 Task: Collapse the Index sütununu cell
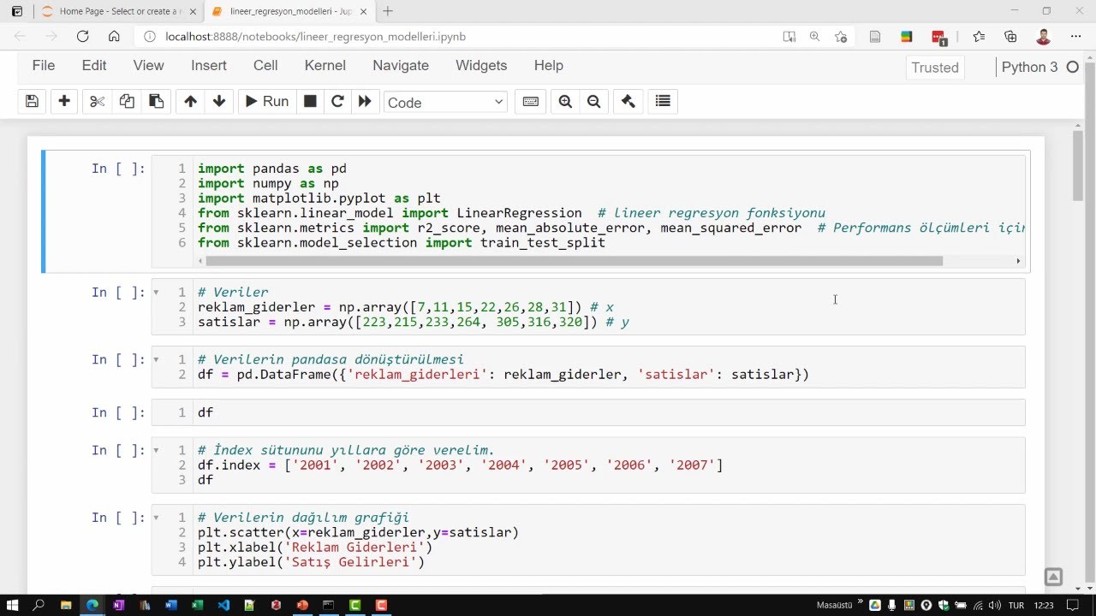click(x=156, y=450)
